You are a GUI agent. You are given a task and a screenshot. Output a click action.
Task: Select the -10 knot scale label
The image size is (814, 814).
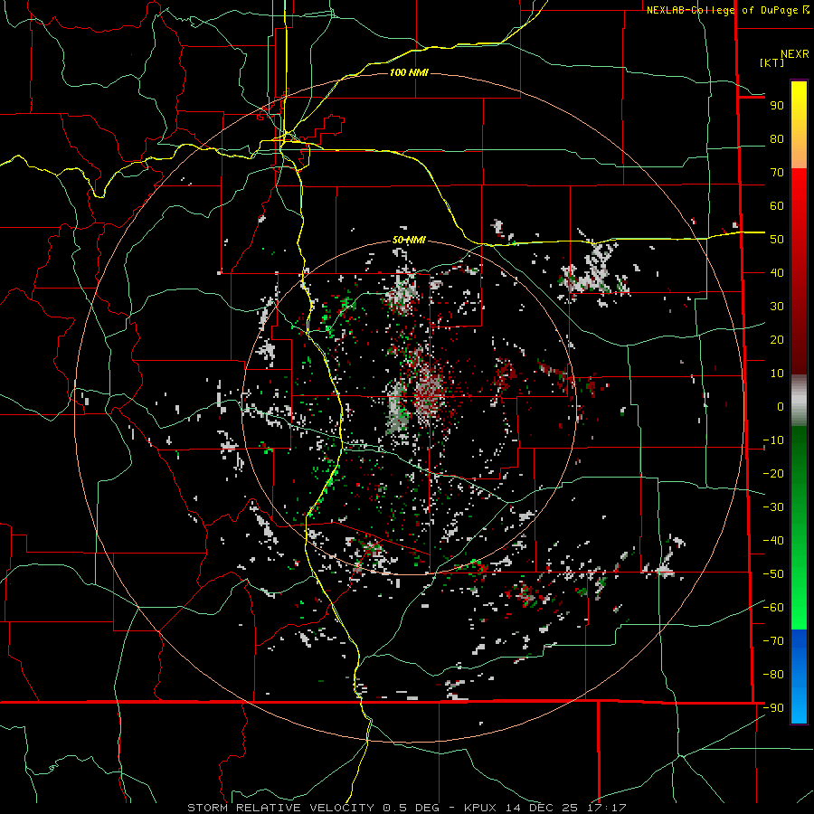tap(773, 440)
